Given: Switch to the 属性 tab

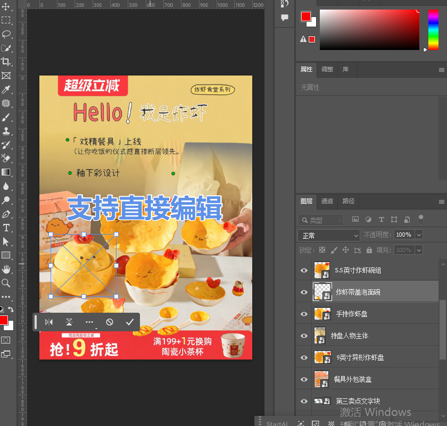Looking at the screenshot, I should point(307,69).
